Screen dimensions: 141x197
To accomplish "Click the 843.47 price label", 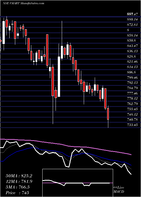I will [133, 46].
